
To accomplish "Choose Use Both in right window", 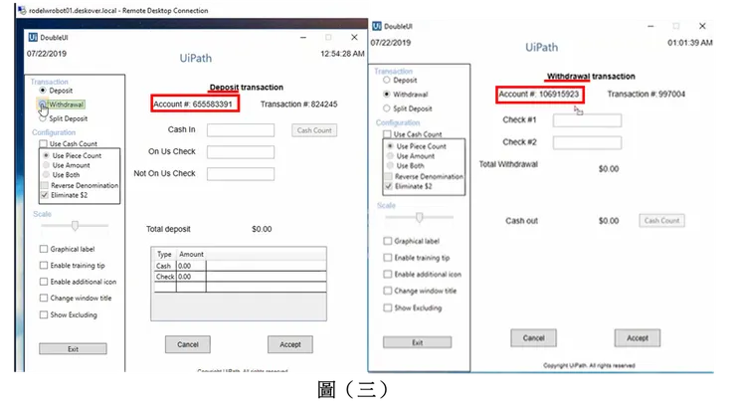I will tap(390, 165).
